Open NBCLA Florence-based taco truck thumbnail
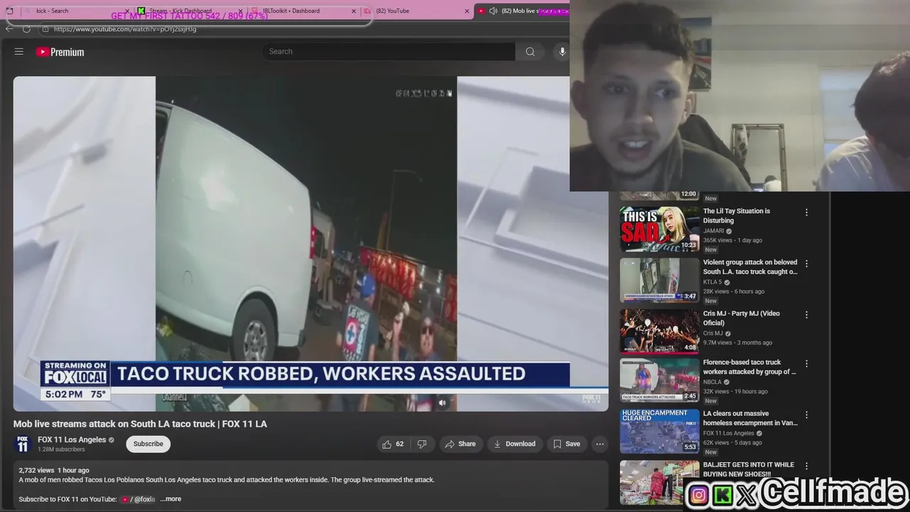Image resolution: width=910 pixels, height=512 pixels. [660, 380]
